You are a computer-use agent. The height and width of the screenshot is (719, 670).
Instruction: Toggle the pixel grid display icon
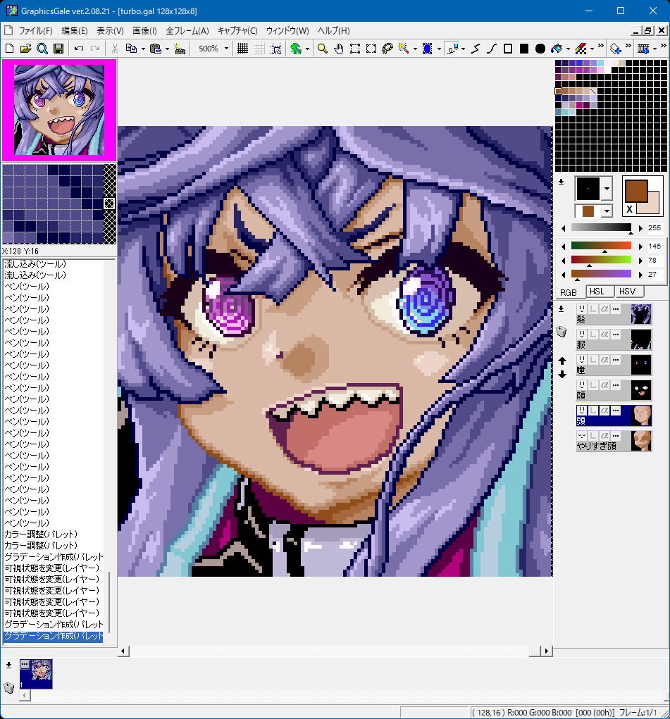point(242,49)
